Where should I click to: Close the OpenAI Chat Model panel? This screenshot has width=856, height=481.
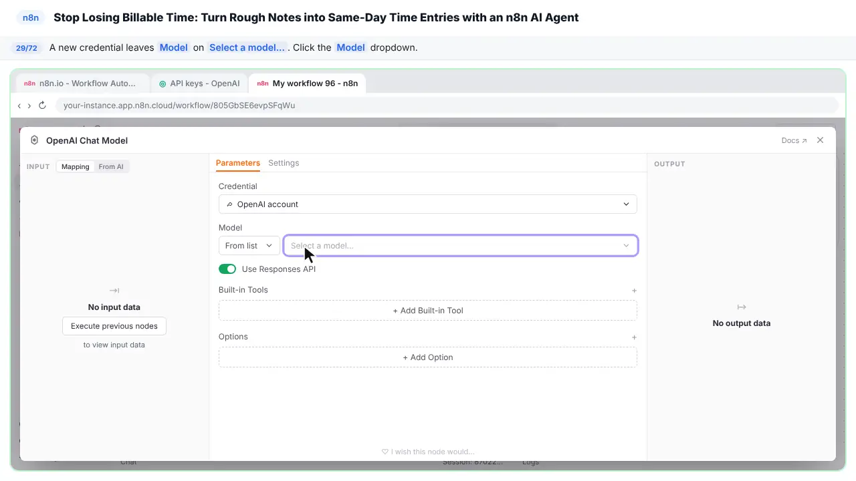tap(821, 140)
